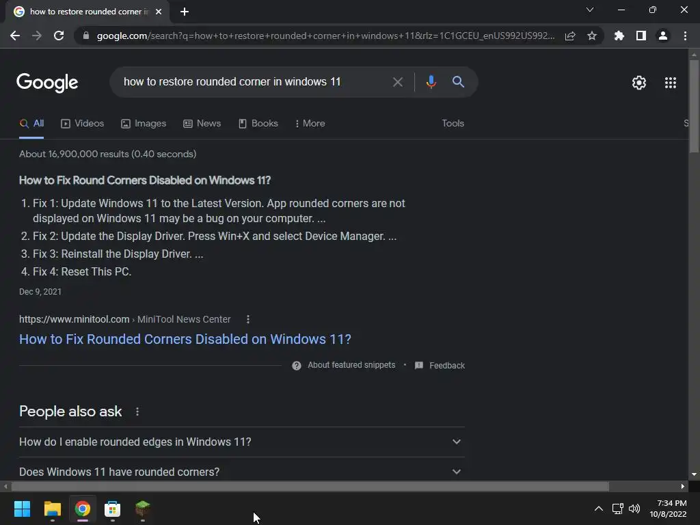Switch to the Books tab
The height and width of the screenshot is (525, 700).
[x=258, y=124]
